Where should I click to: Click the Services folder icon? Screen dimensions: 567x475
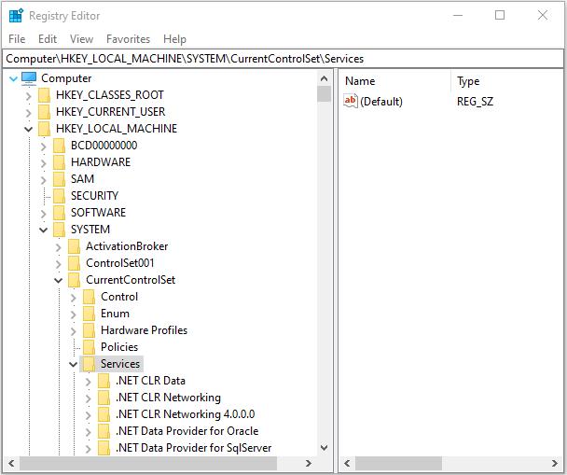pos(89,364)
